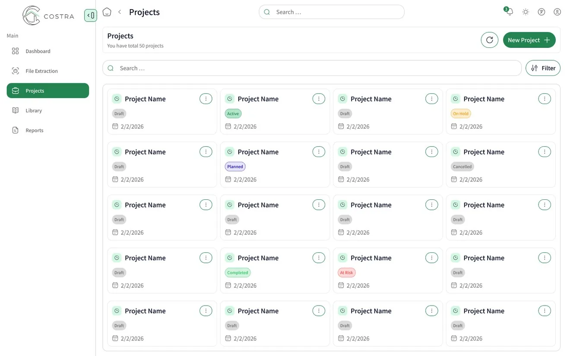570x356 pixels.
Task: Click the home icon in the header
Action: coord(107,12)
